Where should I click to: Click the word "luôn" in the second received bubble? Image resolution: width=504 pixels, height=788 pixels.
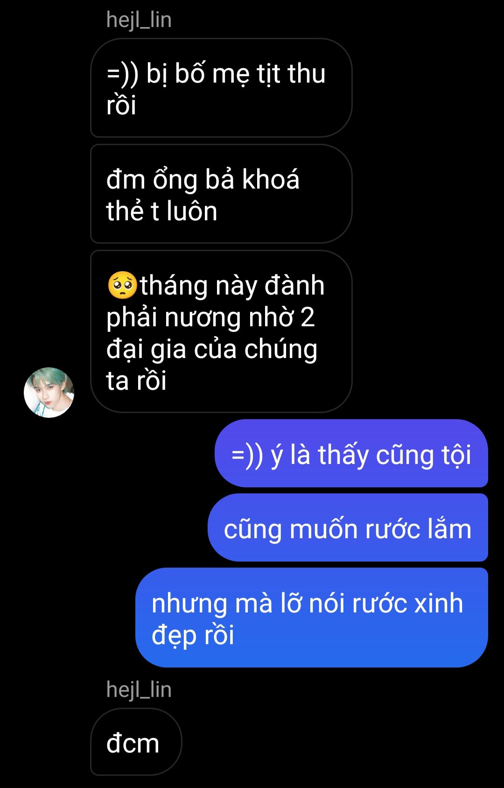pos(192,211)
